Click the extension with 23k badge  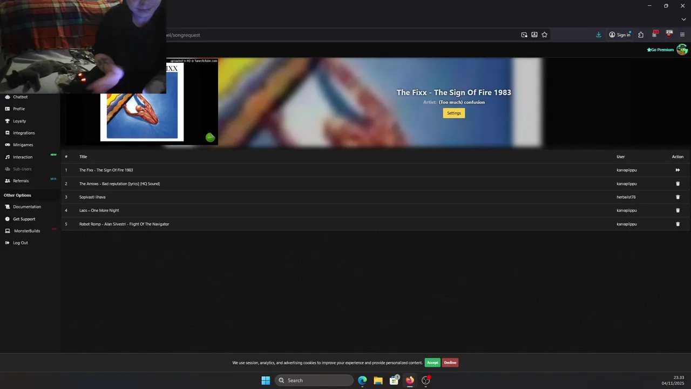[x=669, y=34]
